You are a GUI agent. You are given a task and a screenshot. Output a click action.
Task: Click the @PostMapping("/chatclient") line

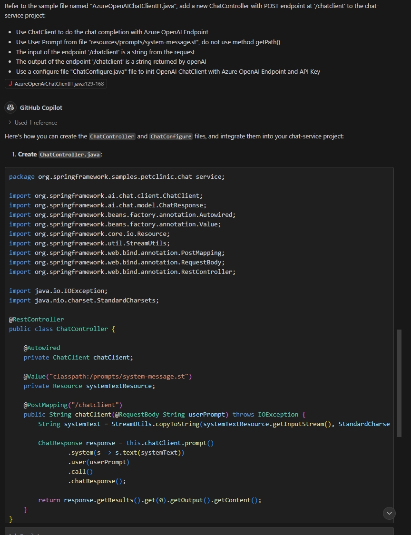tap(73, 405)
